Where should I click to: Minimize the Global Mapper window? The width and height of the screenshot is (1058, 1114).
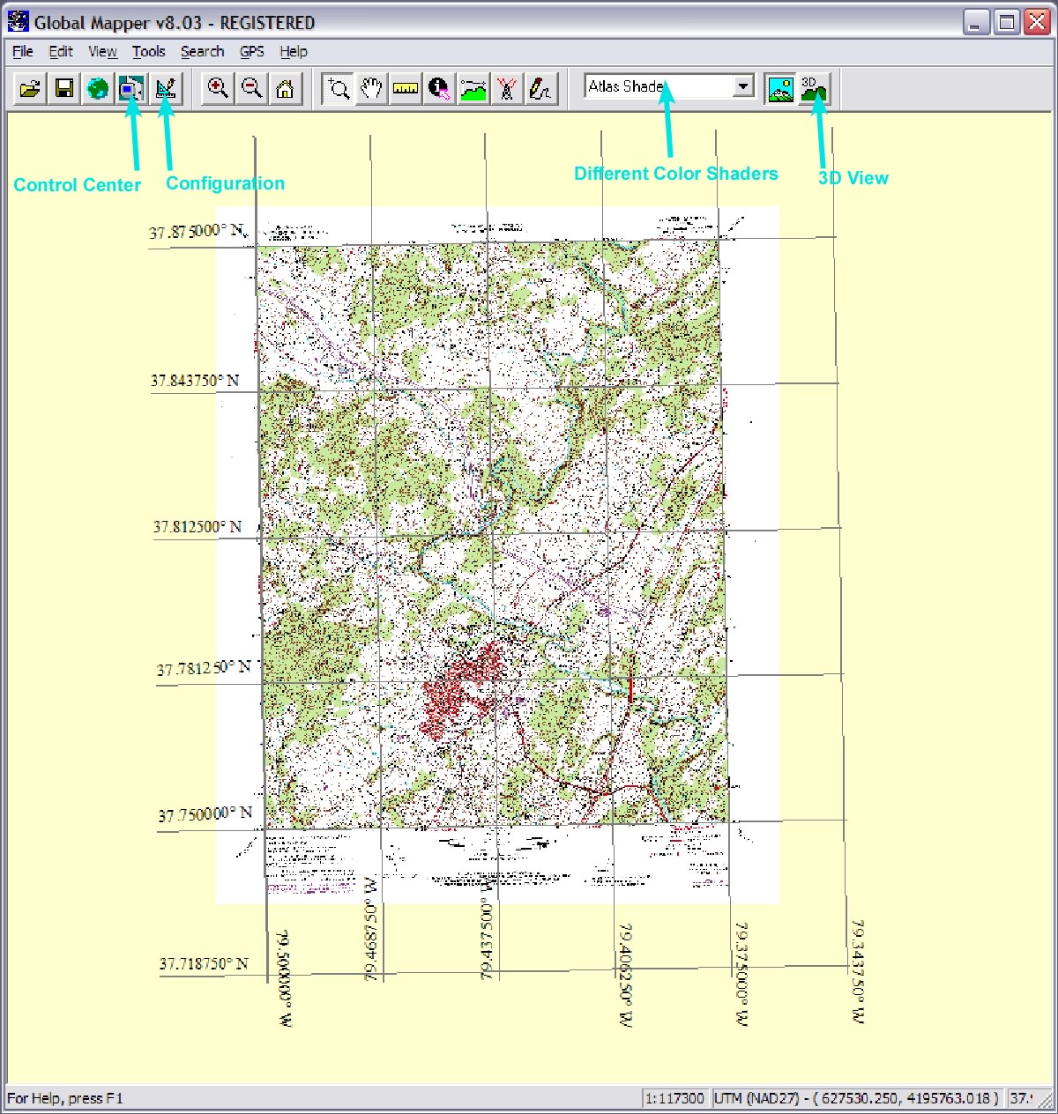(975, 22)
